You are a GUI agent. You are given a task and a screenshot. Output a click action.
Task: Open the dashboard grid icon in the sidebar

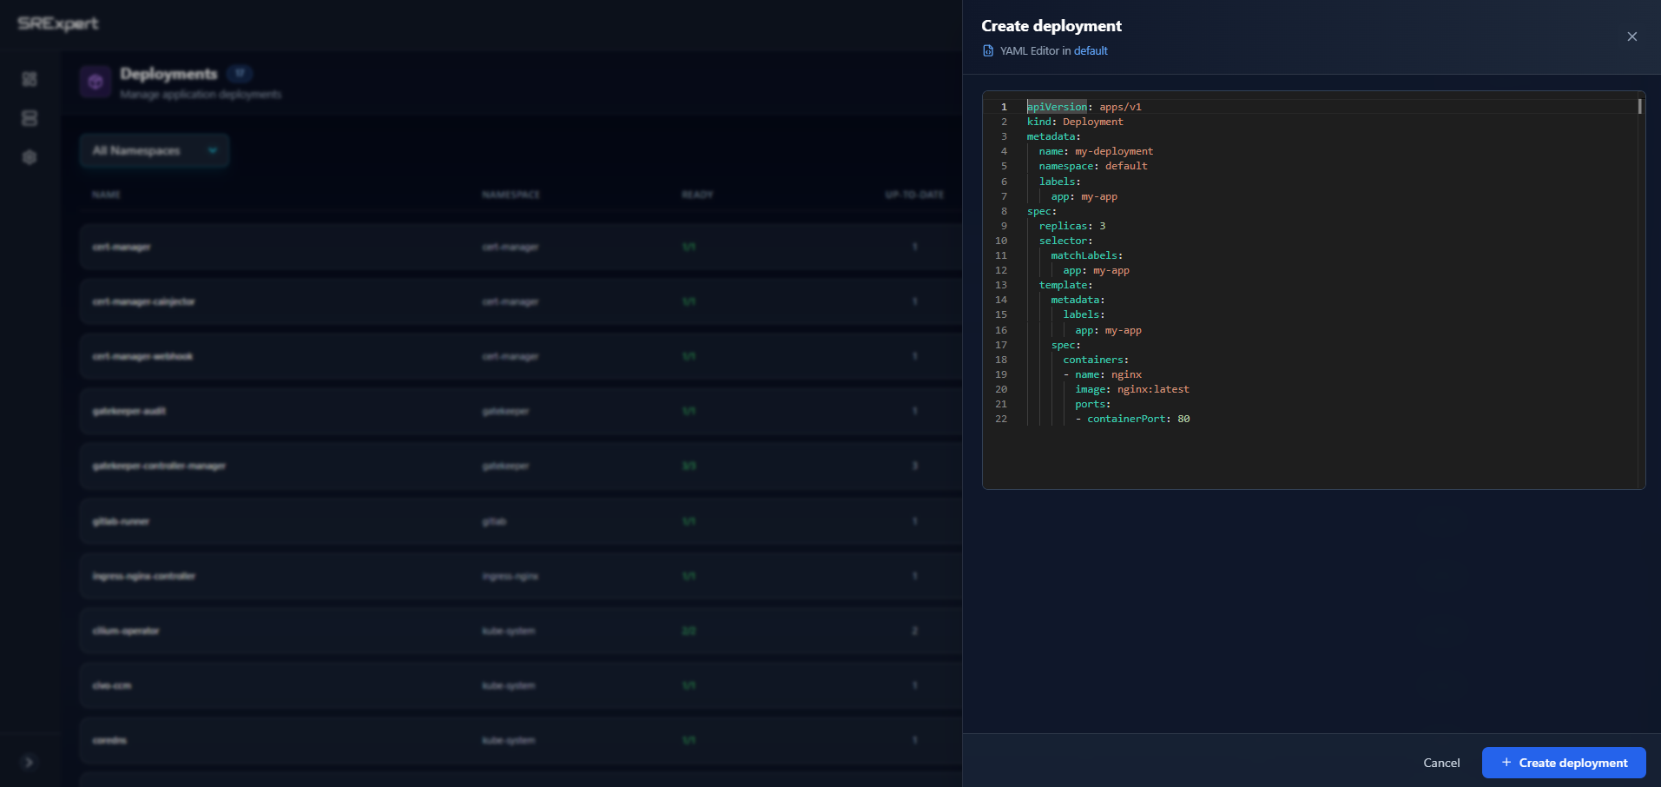click(x=29, y=79)
